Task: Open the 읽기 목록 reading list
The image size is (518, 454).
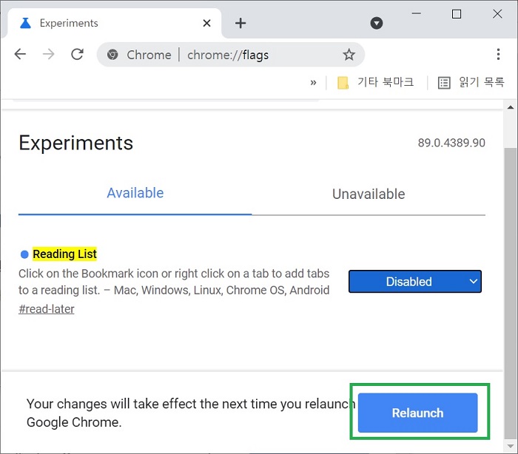Action: (x=471, y=82)
